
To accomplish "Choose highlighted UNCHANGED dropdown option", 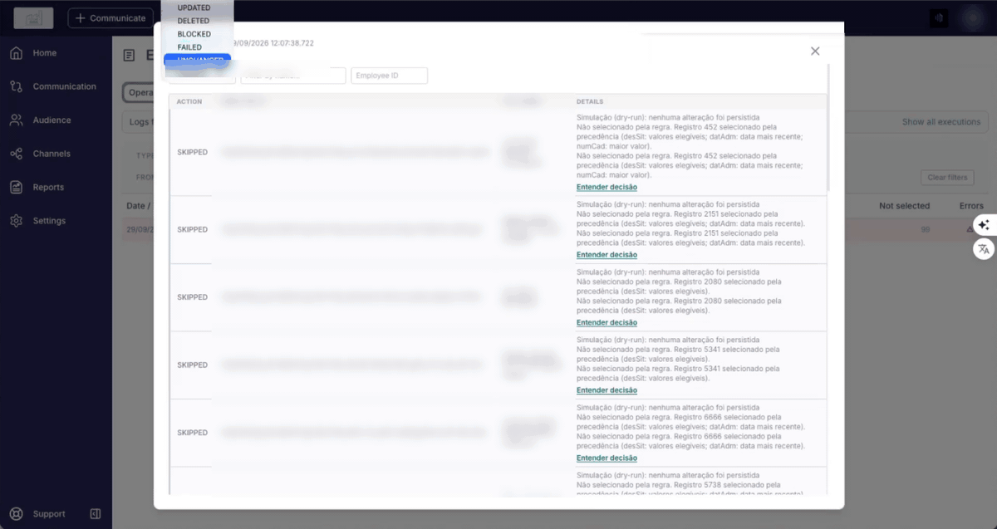I will pos(198,60).
